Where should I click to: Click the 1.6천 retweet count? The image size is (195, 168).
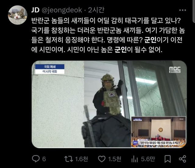(82, 159)
